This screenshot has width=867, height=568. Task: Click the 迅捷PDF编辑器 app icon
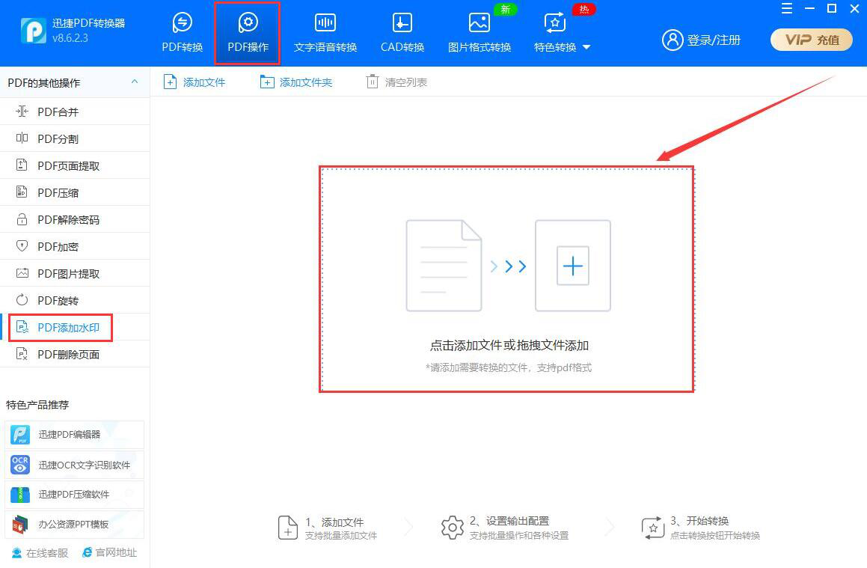pos(20,435)
